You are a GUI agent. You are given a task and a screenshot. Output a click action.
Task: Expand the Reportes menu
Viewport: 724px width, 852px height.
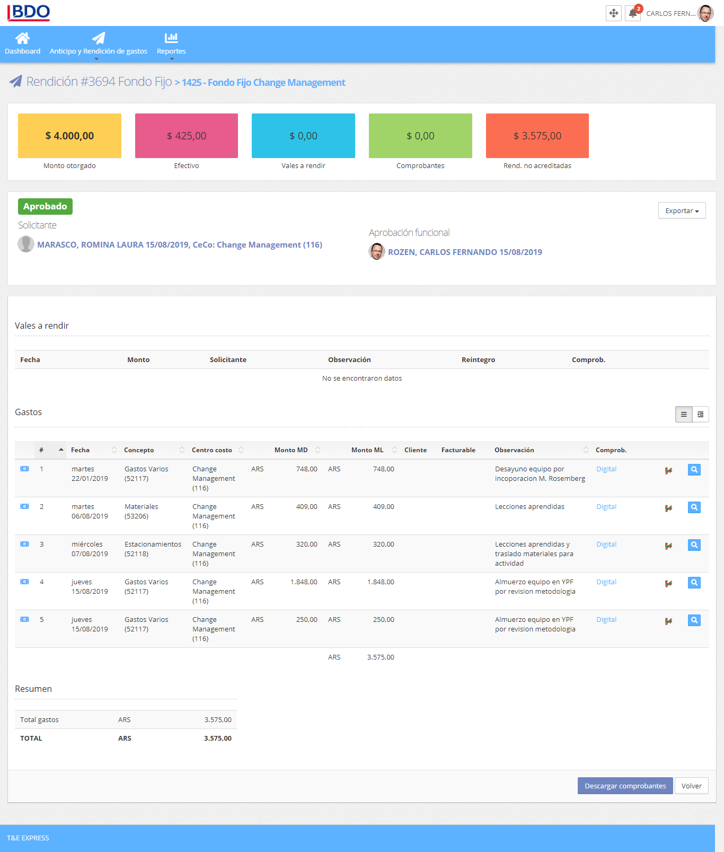(x=171, y=44)
